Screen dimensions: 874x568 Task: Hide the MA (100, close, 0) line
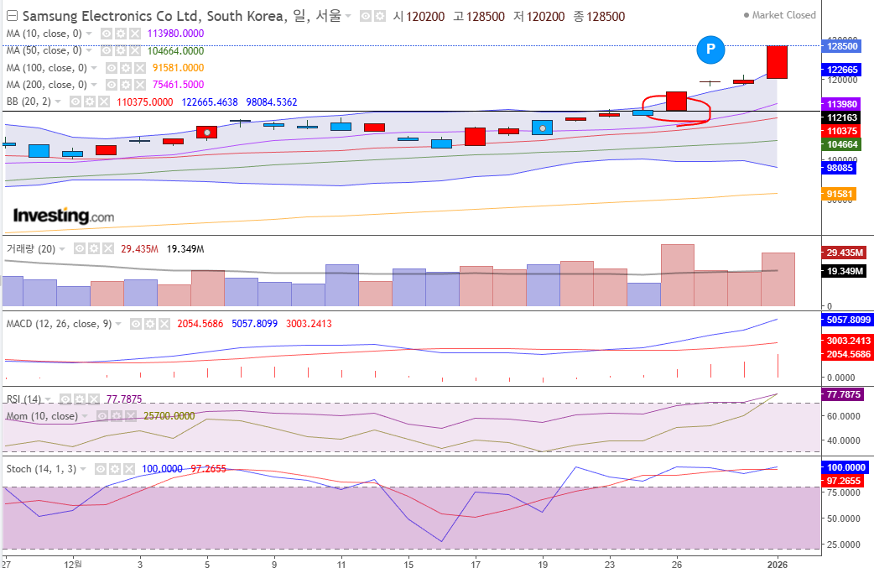pyautogui.click(x=112, y=68)
